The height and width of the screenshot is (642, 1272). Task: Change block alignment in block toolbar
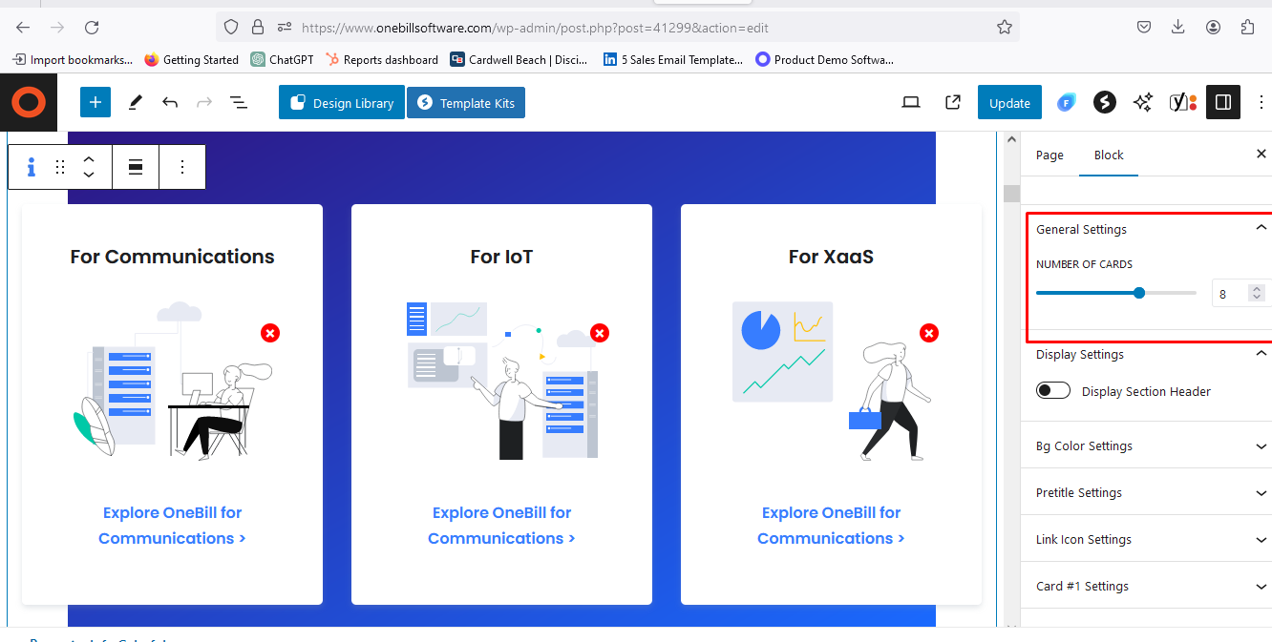coord(136,167)
